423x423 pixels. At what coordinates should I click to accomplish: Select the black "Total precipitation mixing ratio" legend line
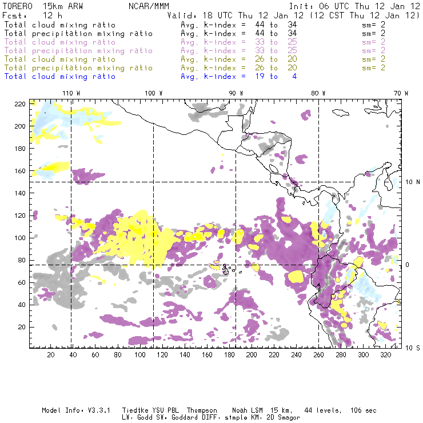pyautogui.click(x=78, y=34)
